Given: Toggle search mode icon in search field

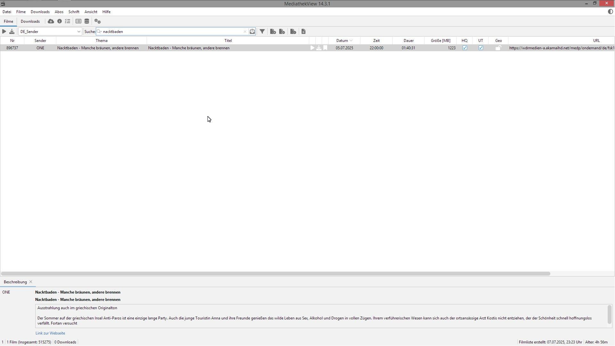Looking at the screenshot, I should 252,31.
